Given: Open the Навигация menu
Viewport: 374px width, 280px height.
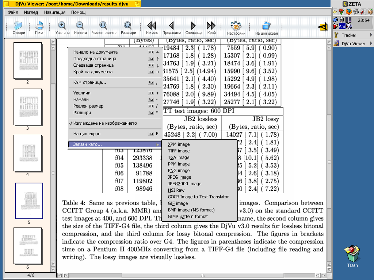Looking at the screenshot, I should (x=55, y=12).
